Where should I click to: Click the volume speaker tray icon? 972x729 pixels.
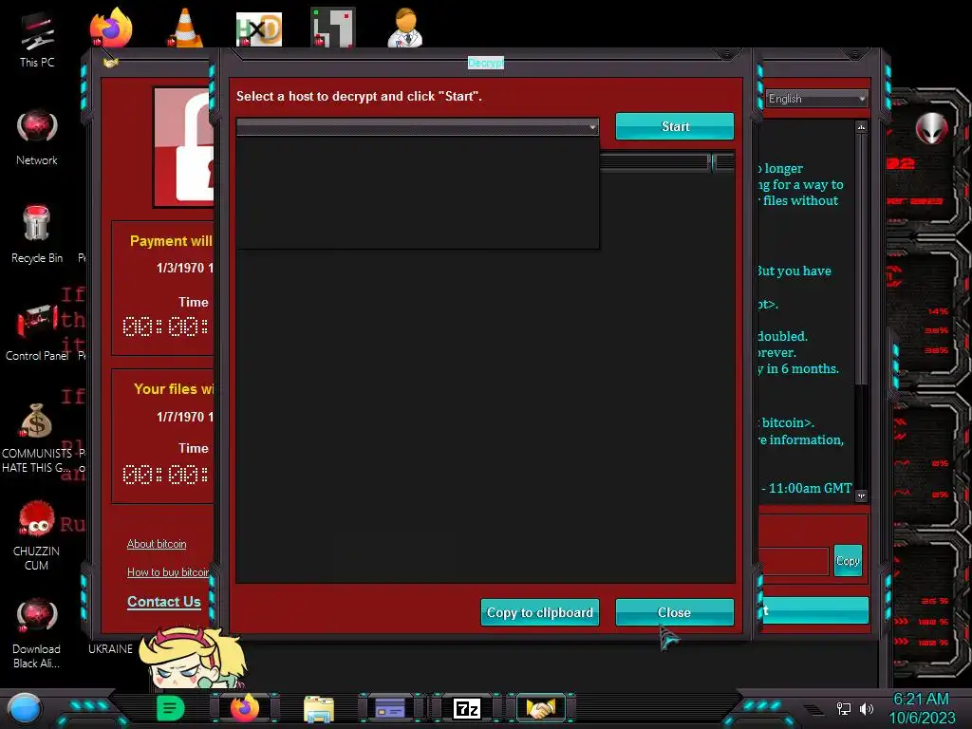point(867,708)
